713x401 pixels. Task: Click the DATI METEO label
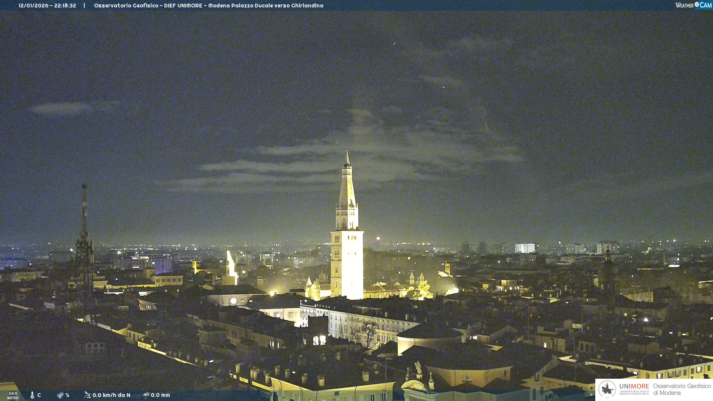coord(13,395)
